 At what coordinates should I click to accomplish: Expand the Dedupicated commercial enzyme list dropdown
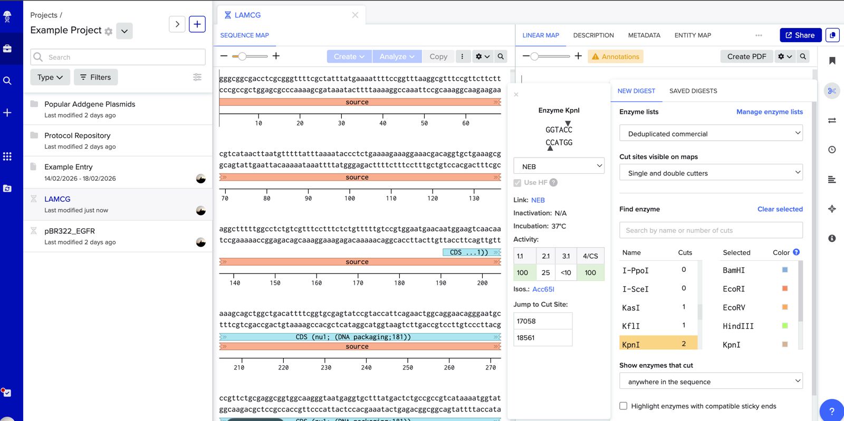711,133
